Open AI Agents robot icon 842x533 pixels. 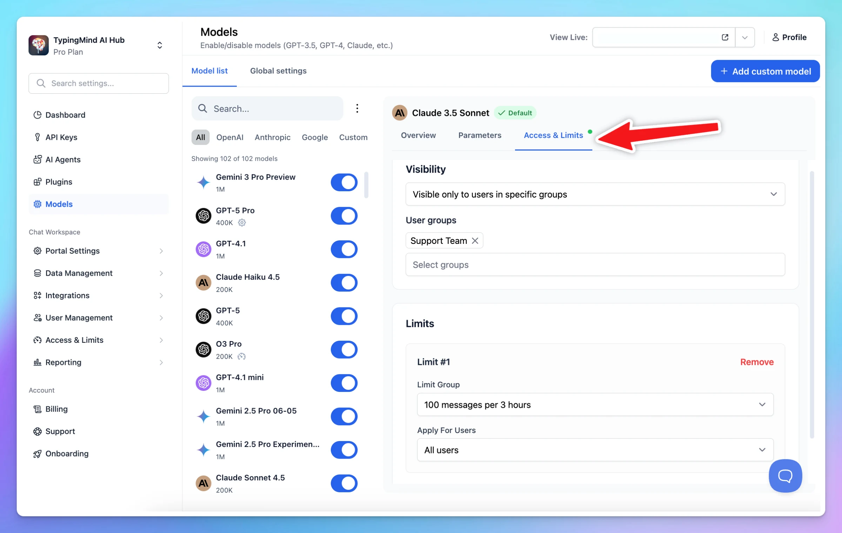[x=37, y=159]
